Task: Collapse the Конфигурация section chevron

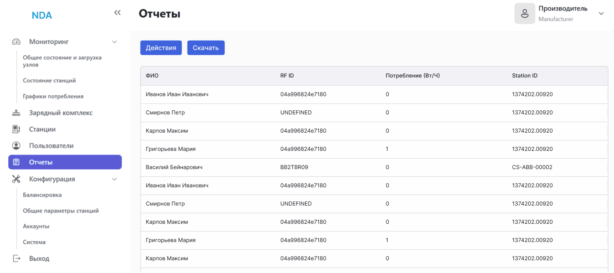Action: click(114, 179)
